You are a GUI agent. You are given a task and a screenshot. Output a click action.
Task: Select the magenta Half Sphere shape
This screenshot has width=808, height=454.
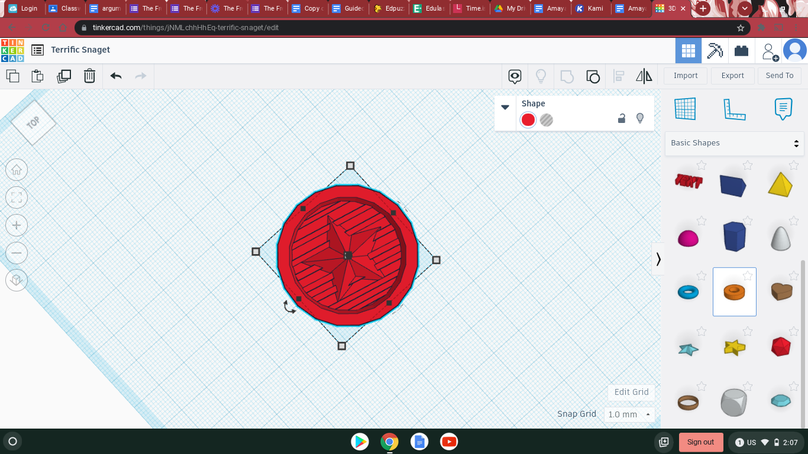coord(688,238)
